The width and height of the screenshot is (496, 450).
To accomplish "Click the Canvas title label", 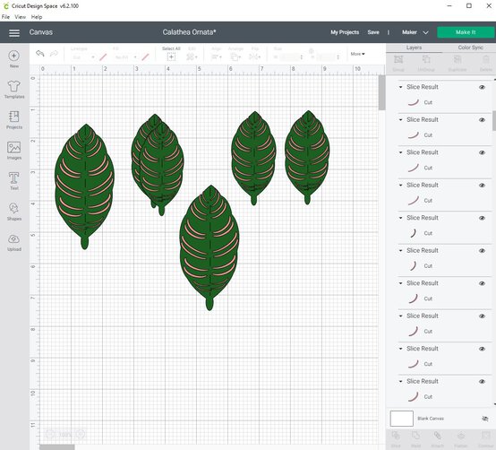I will 41,32.
